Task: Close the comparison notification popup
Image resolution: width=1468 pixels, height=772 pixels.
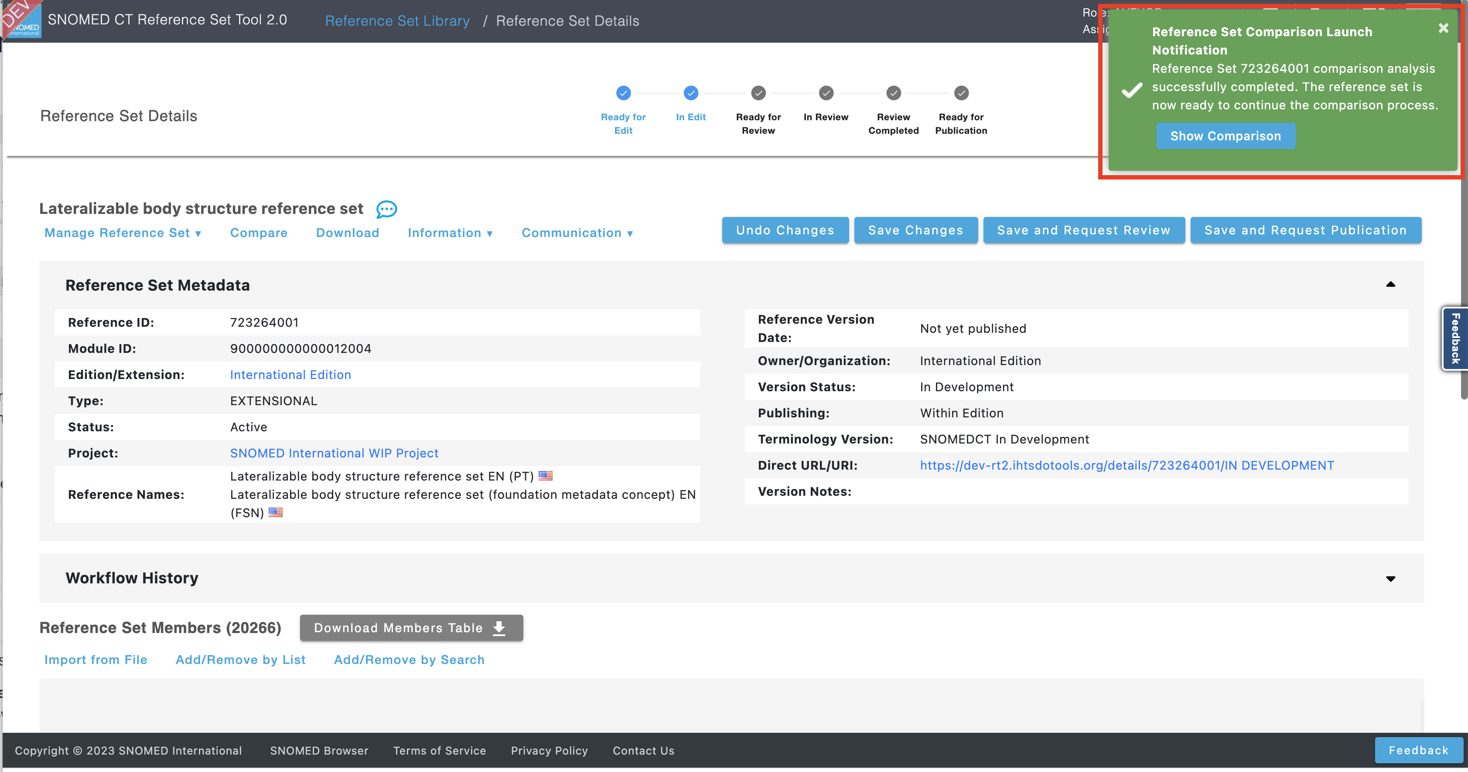Action: click(1444, 28)
